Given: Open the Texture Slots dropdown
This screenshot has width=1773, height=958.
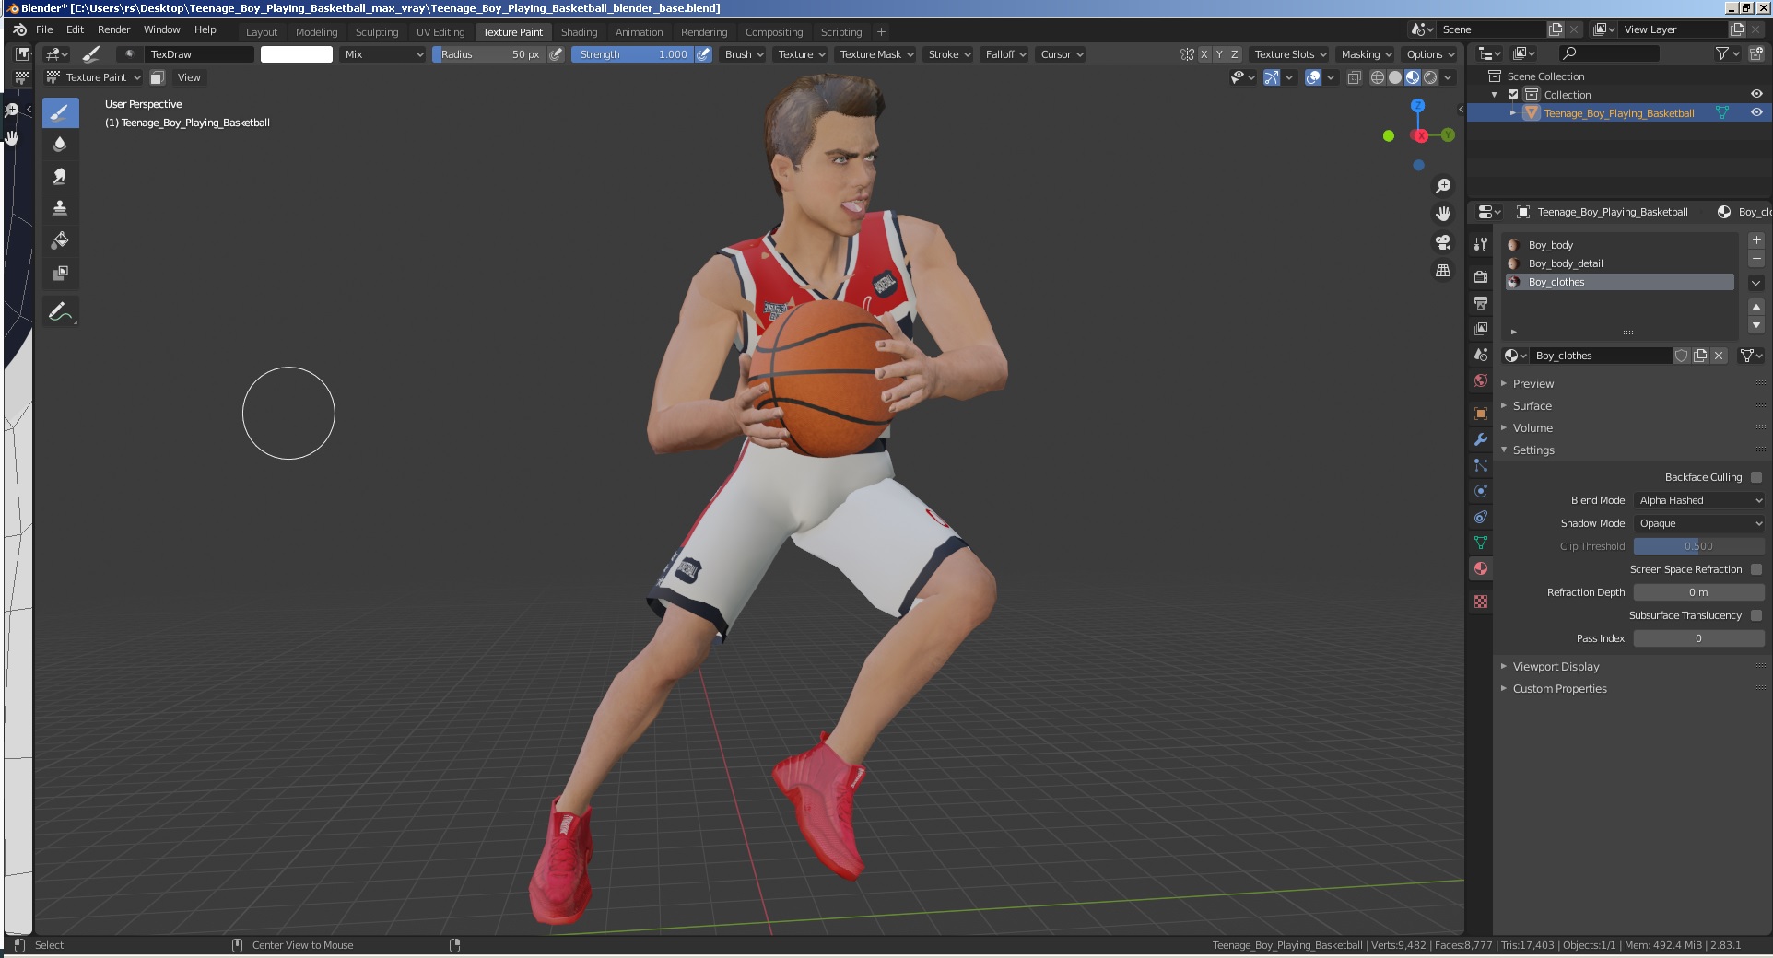Looking at the screenshot, I should pos(1290,54).
